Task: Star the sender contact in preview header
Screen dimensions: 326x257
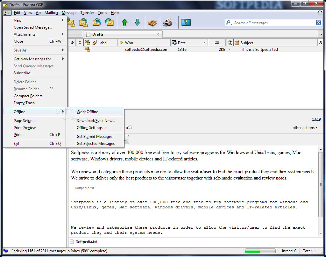Action: tap(130, 127)
